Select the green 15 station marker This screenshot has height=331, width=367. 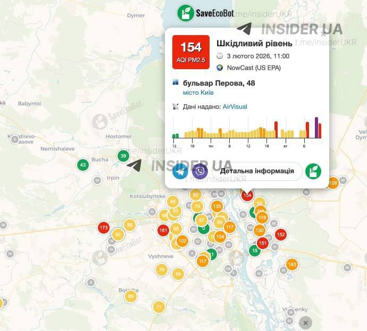click(x=255, y=250)
